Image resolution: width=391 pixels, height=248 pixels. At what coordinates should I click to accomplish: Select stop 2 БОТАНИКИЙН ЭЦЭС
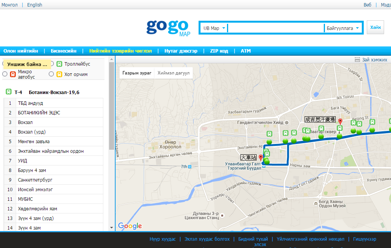pos(54,112)
